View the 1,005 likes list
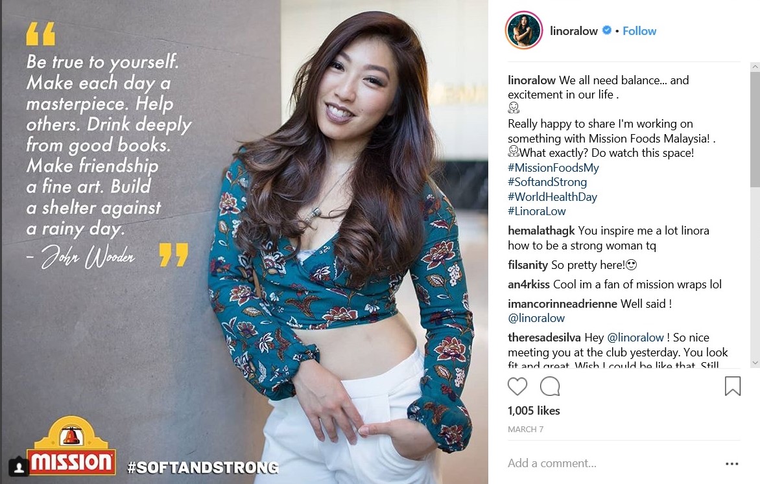This screenshot has height=484, width=760. pyautogui.click(x=534, y=411)
